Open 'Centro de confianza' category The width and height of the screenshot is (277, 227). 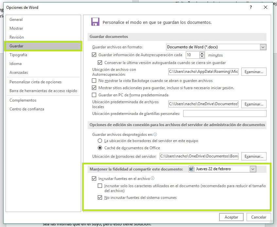pyautogui.click(x=43, y=109)
